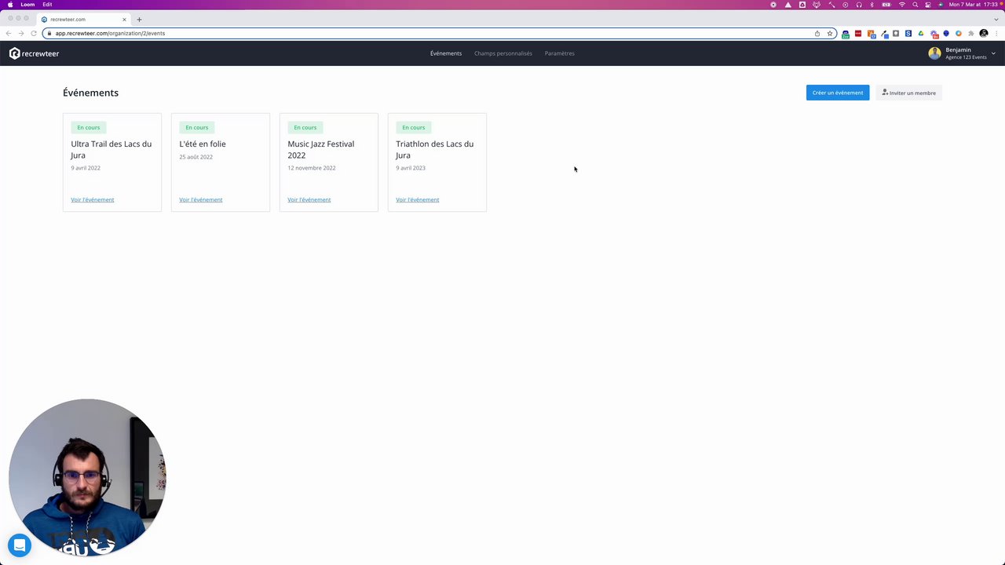Click the date 9 avril 2022
Screen dimensions: 1005x565
[86, 168]
